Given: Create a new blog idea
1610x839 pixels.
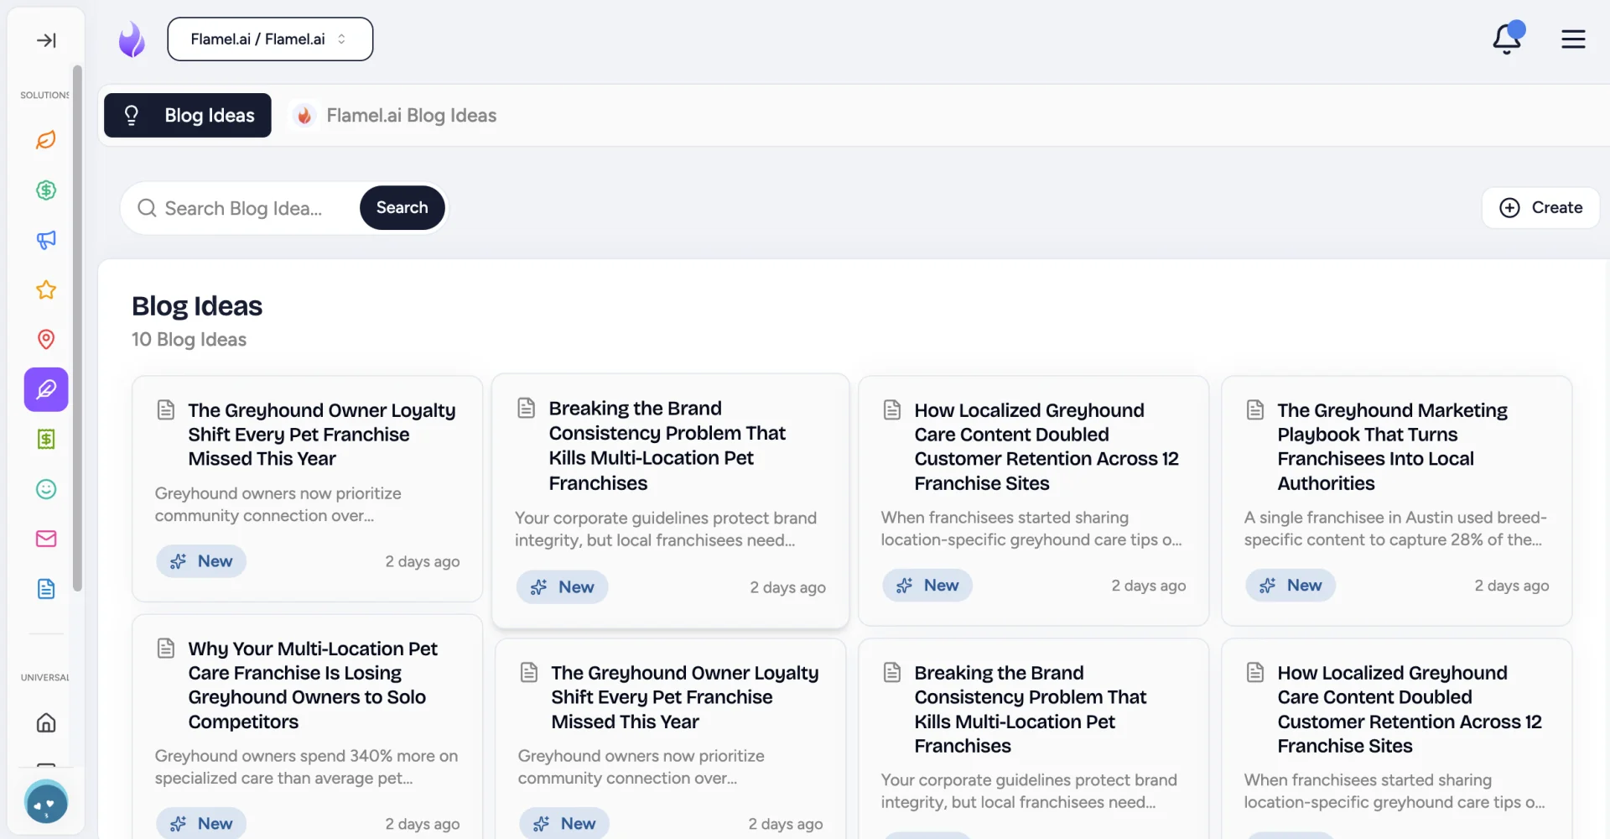Looking at the screenshot, I should point(1540,207).
